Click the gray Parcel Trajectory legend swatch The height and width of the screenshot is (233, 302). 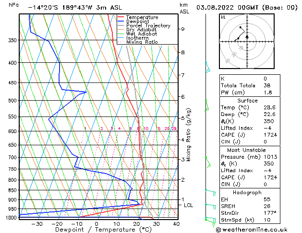[121, 25]
